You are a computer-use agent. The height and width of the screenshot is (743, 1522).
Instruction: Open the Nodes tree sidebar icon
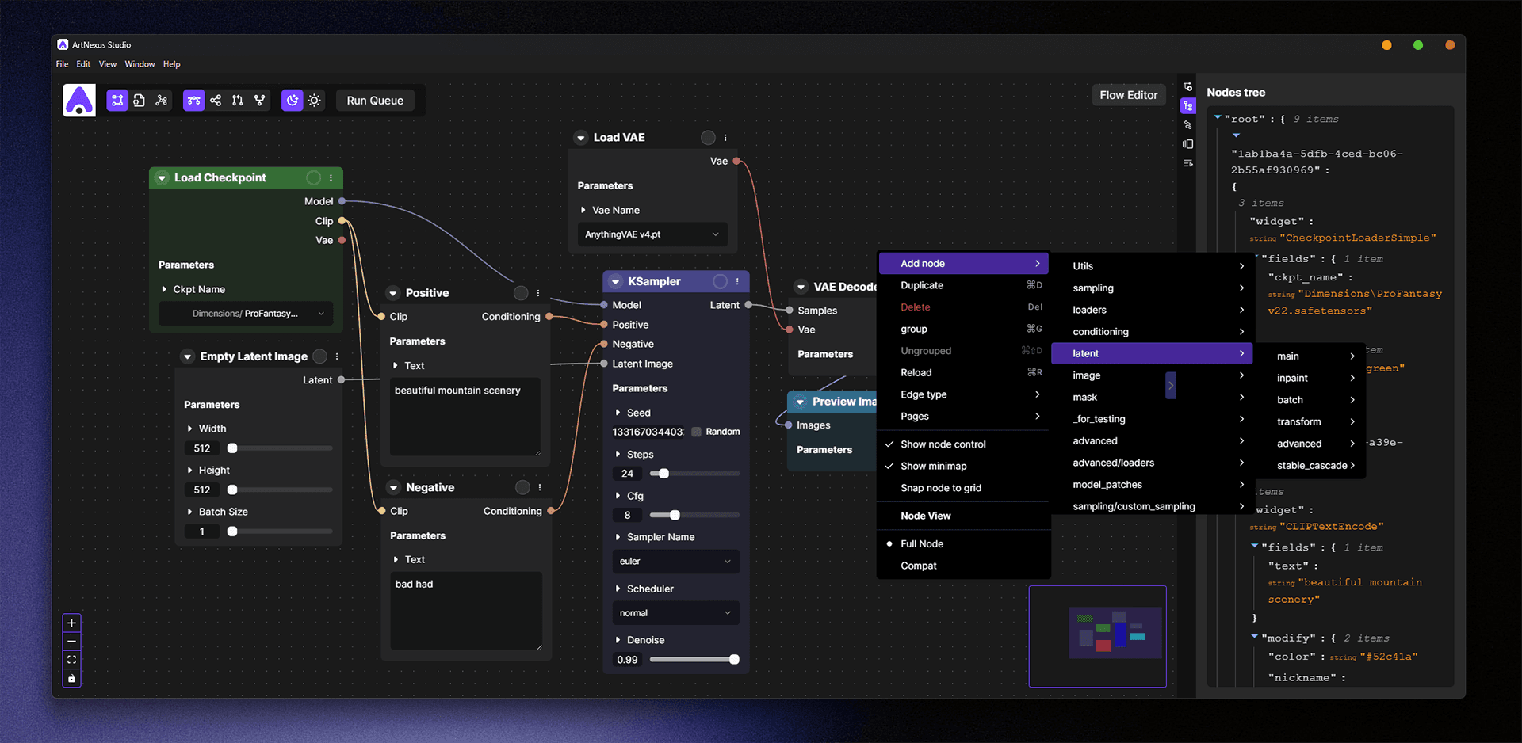(x=1187, y=106)
